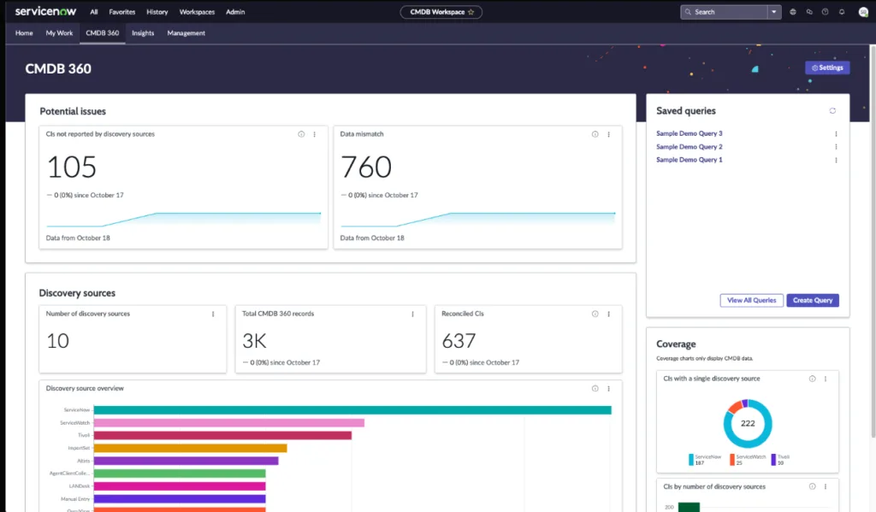Click the Create Query button
Viewport: 876px width, 512px height.
click(x=812, y=300)
